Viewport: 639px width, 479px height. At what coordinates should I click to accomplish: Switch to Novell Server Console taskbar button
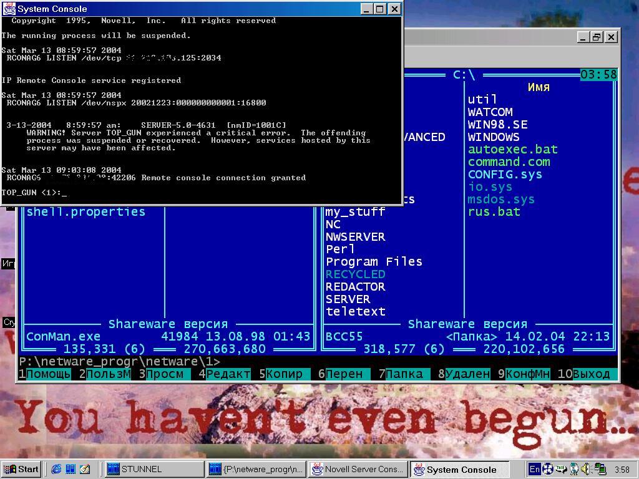click(358, 469)
